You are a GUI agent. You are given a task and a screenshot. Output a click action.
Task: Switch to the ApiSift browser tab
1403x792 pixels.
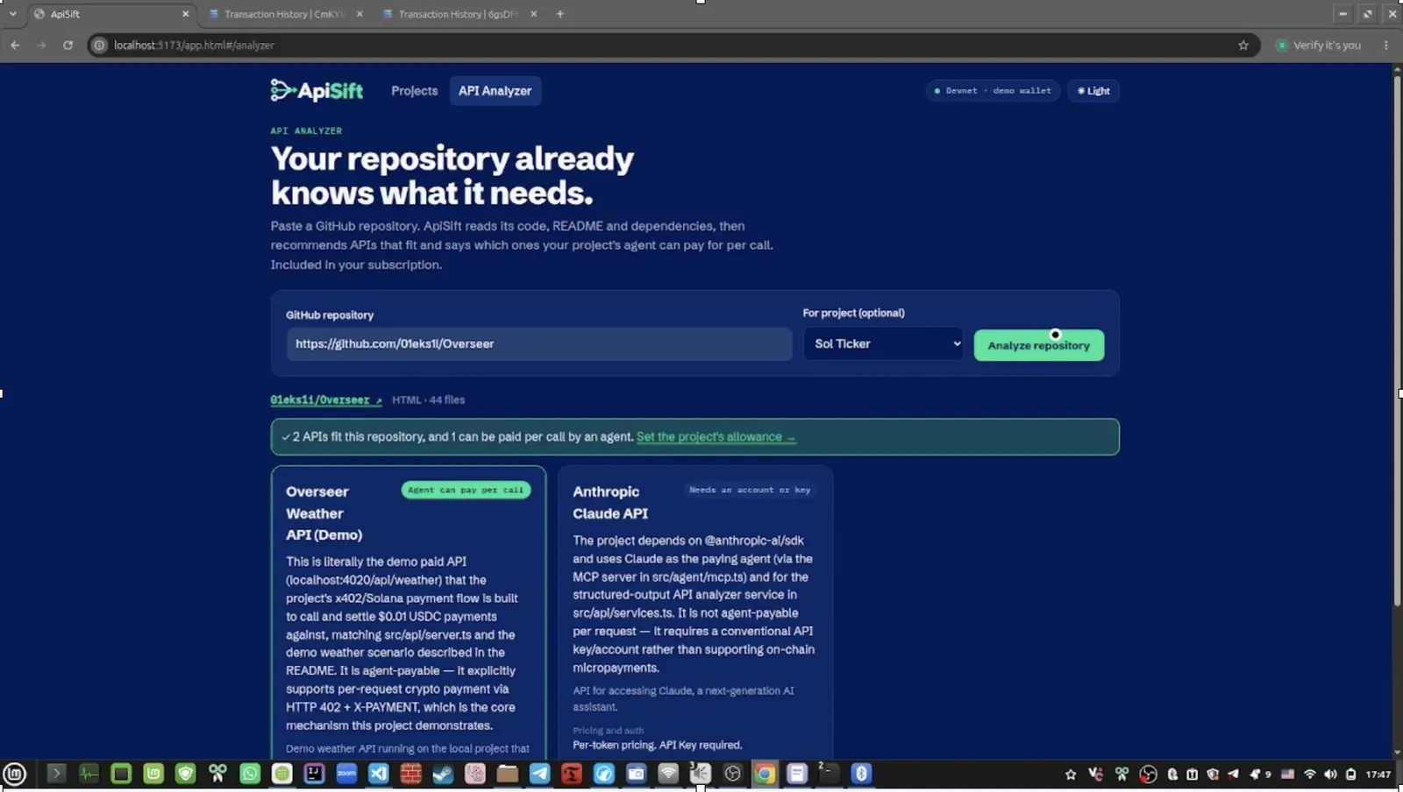110,14
